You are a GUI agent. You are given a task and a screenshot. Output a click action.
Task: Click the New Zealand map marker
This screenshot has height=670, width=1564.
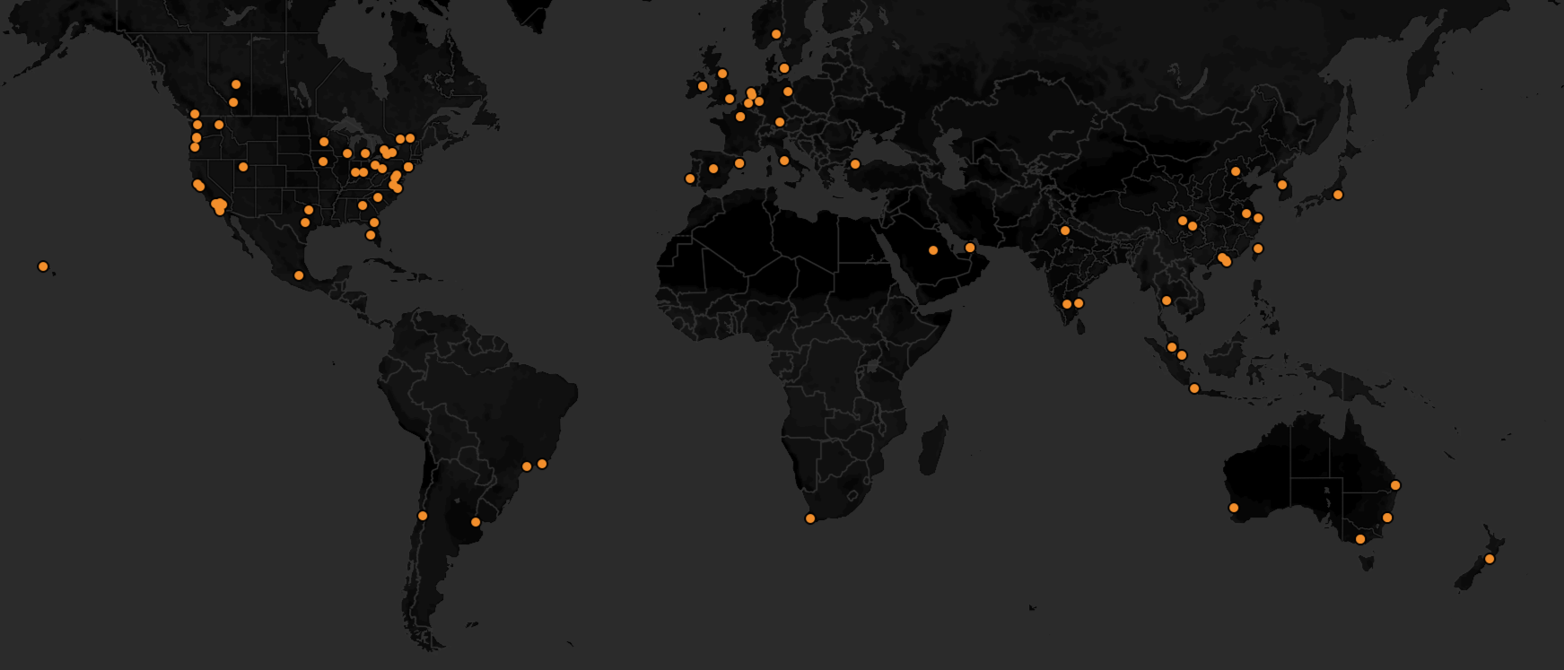[x=1490, y=559]
